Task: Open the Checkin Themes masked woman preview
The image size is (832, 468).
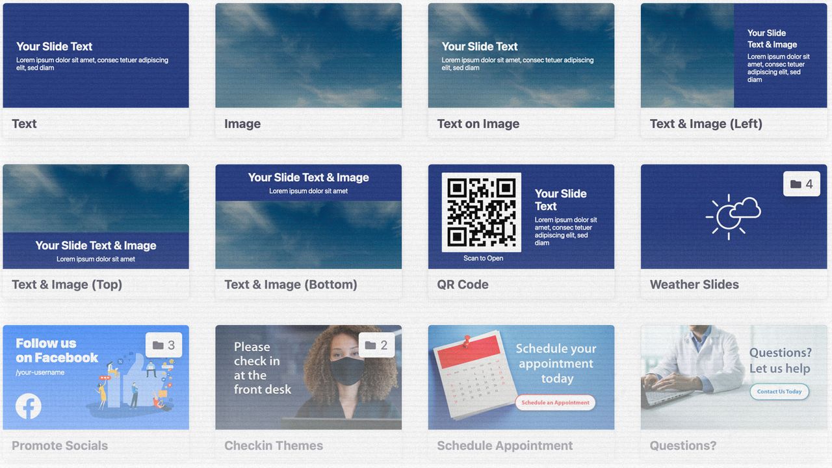Action: 309,377
